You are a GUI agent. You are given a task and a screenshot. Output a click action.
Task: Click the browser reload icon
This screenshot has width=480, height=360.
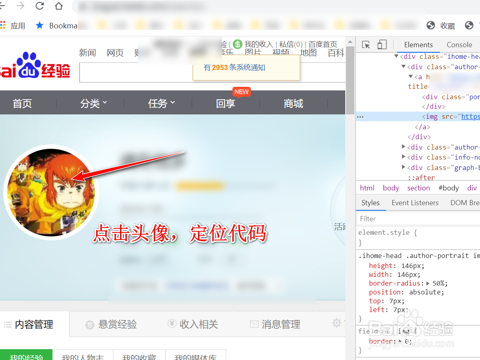click(x=40, y=6)
